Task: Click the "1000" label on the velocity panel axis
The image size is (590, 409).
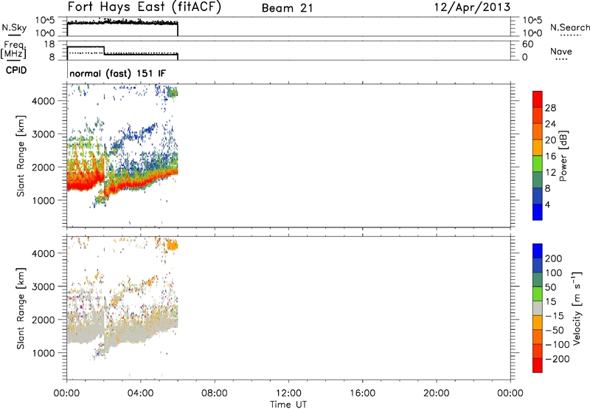Action: [x=43, y=353]
